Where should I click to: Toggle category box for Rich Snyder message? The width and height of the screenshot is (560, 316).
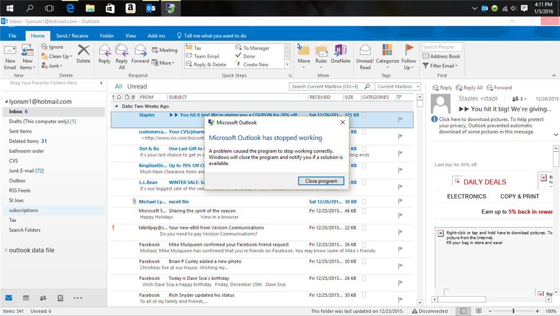(x=364, y=295)
